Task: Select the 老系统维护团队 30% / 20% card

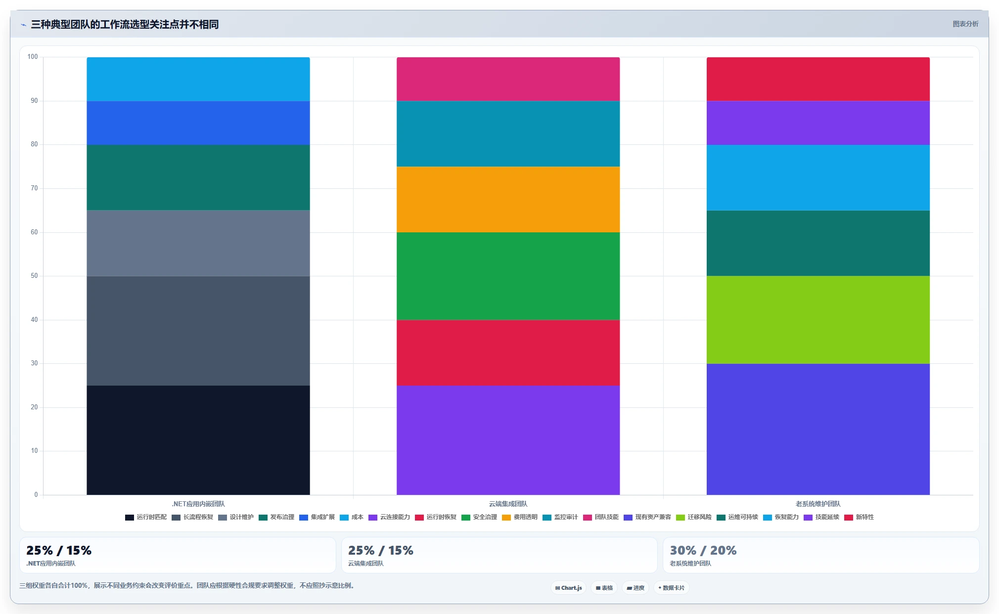Action: point(821,555)
